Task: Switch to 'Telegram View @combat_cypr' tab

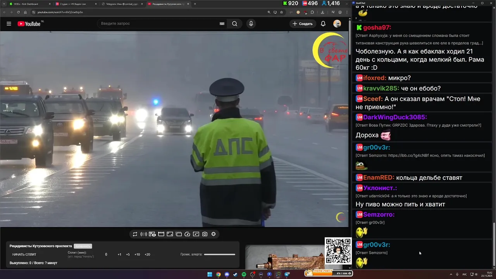Action: click(121, 4)
